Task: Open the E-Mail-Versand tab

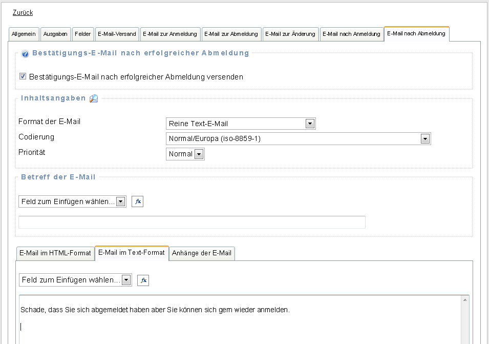Action: (117, 34)
